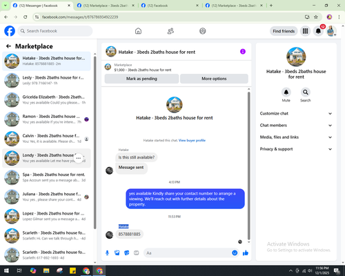Click the browser reload icon
The height and width of the screenshot is (276, 345).
pos(26,17)
